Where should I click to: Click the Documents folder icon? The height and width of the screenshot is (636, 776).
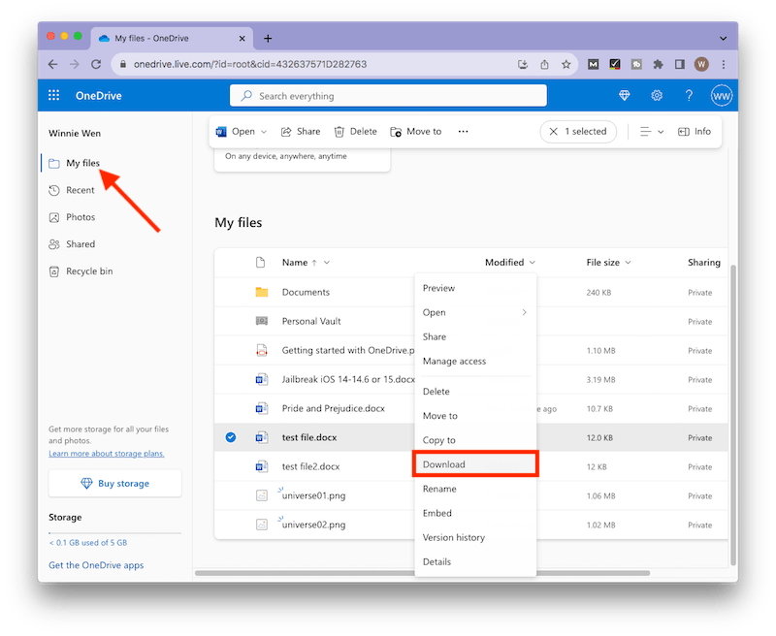click(x=262, y=292)
